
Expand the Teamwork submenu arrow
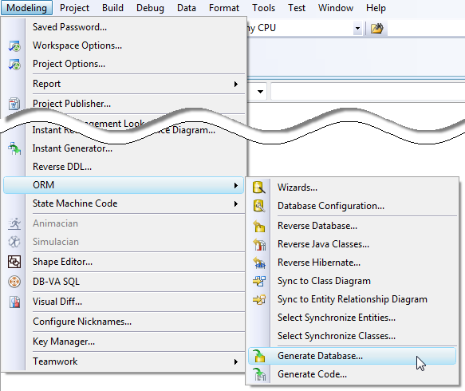(x=236, y=362)
